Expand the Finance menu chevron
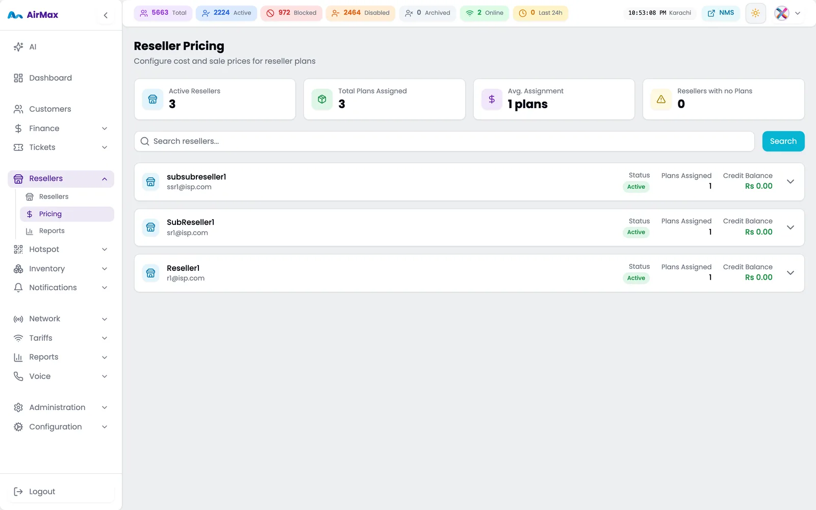This screenshot has height=510, width=816. 105,129
